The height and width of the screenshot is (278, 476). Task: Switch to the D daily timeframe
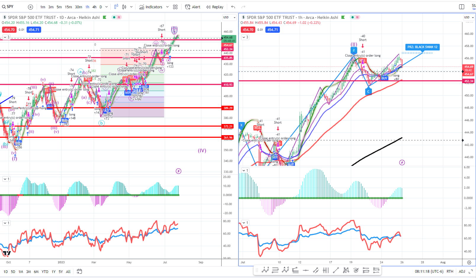point(101,7)
